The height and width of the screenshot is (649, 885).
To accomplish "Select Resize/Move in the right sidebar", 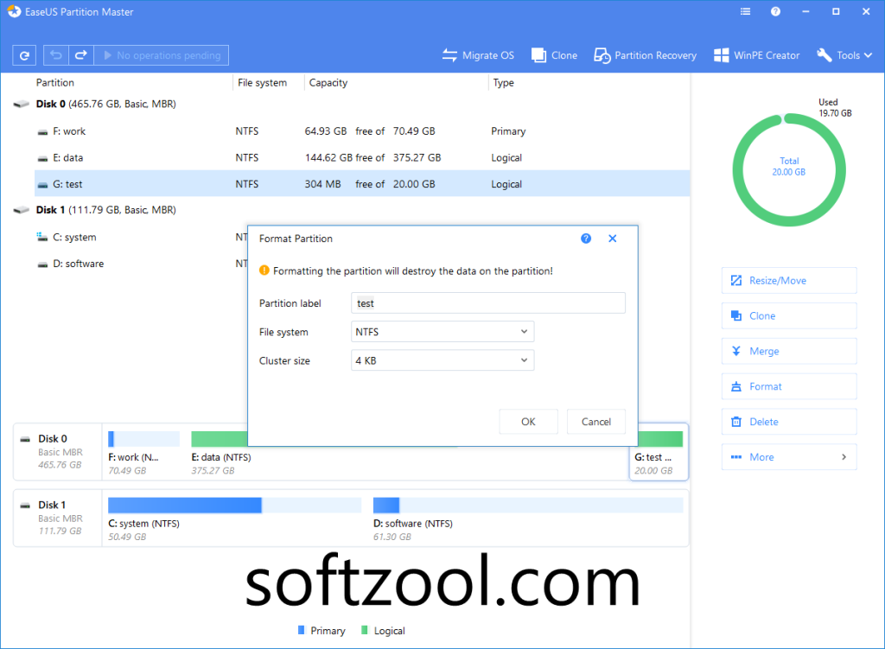I will pos(788,280).
